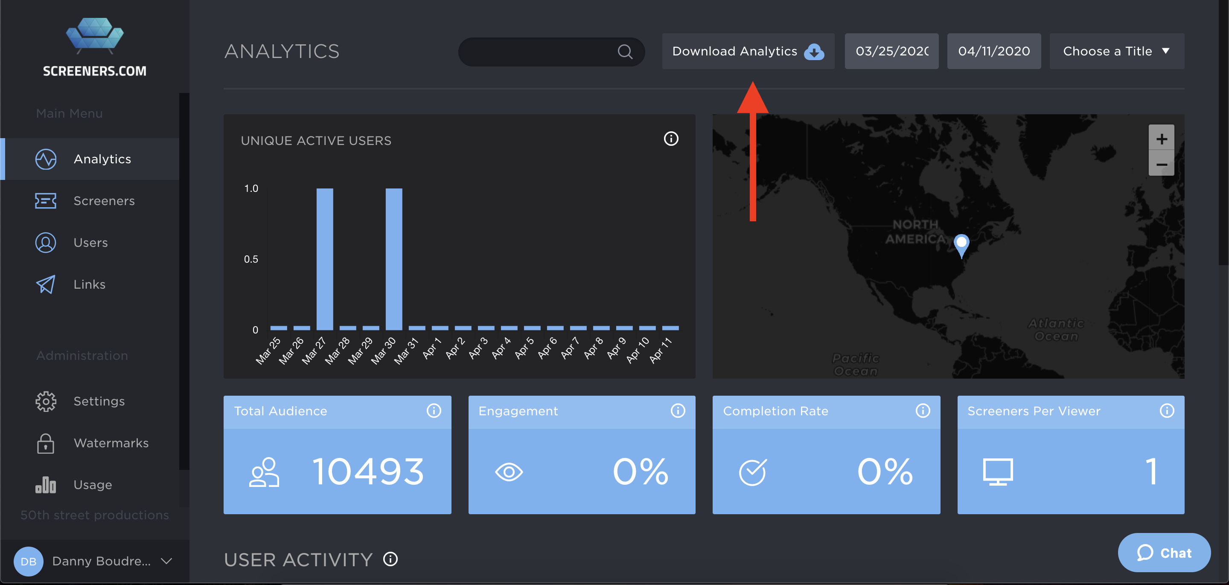Viewport: 1229px width, 585px height.
Task: Click the User Activity info icon
Action: (390, 559)
